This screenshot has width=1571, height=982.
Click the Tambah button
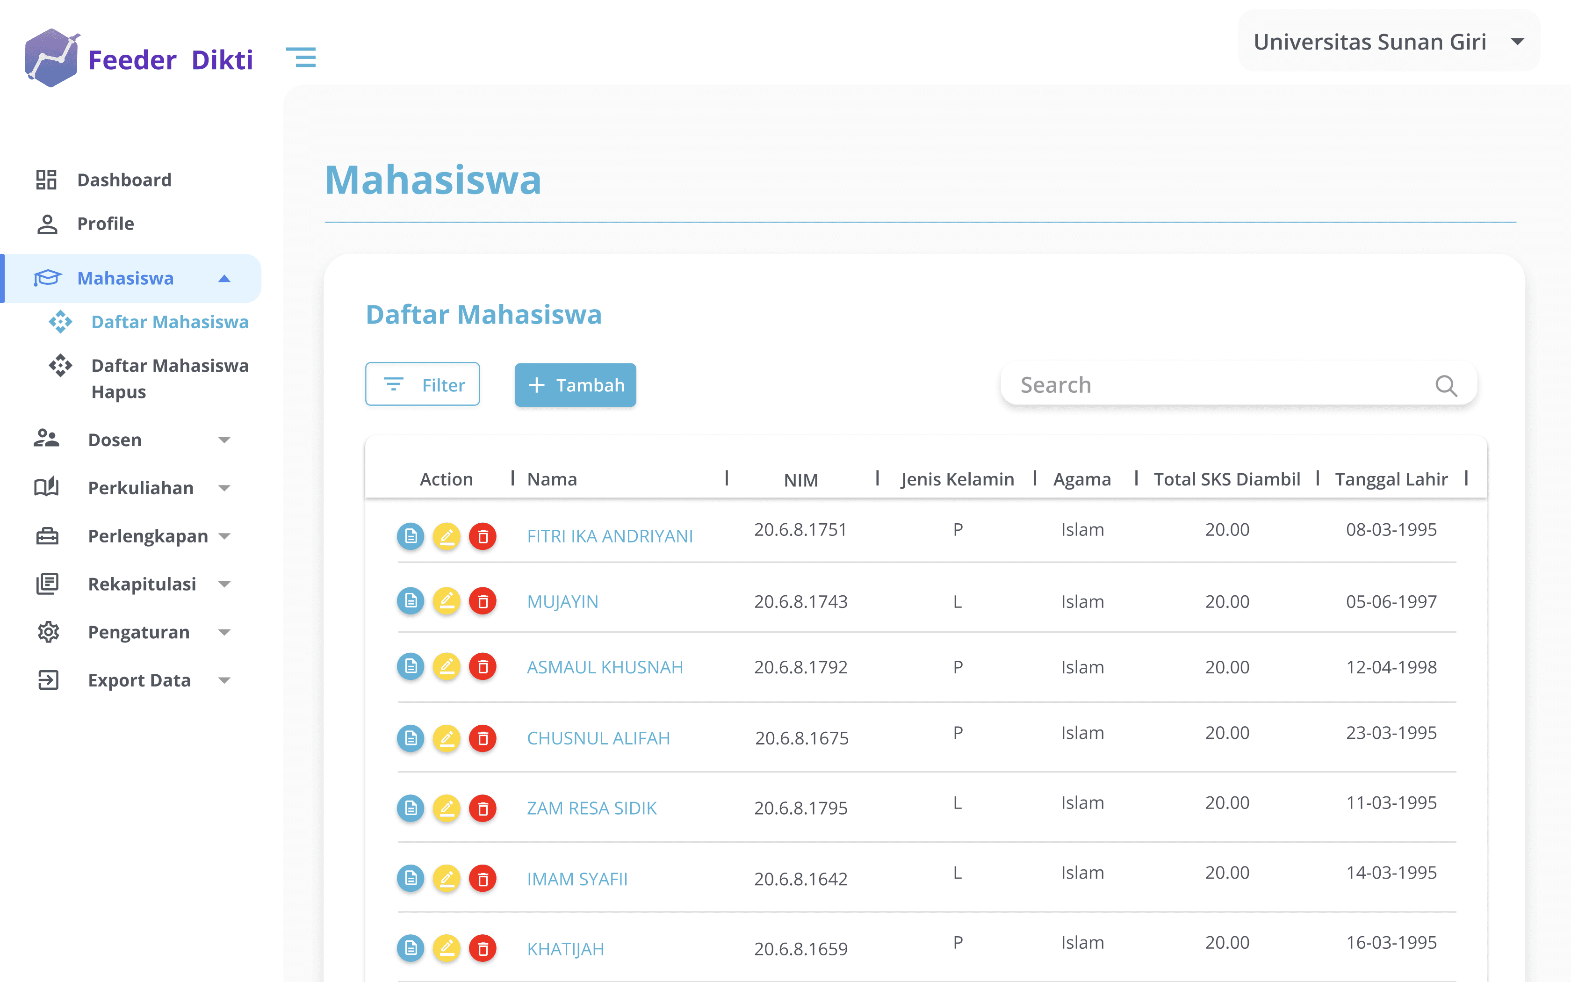[x=575, y=385]
